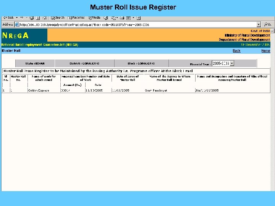Open the Favorites toolbar button

pos(76,18)
